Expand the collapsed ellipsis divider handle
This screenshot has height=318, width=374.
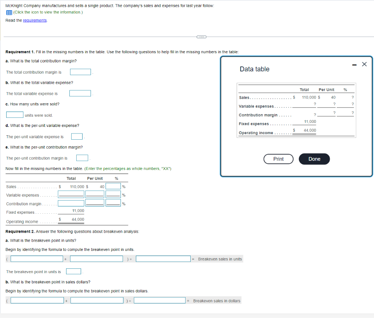pos(201,37)
